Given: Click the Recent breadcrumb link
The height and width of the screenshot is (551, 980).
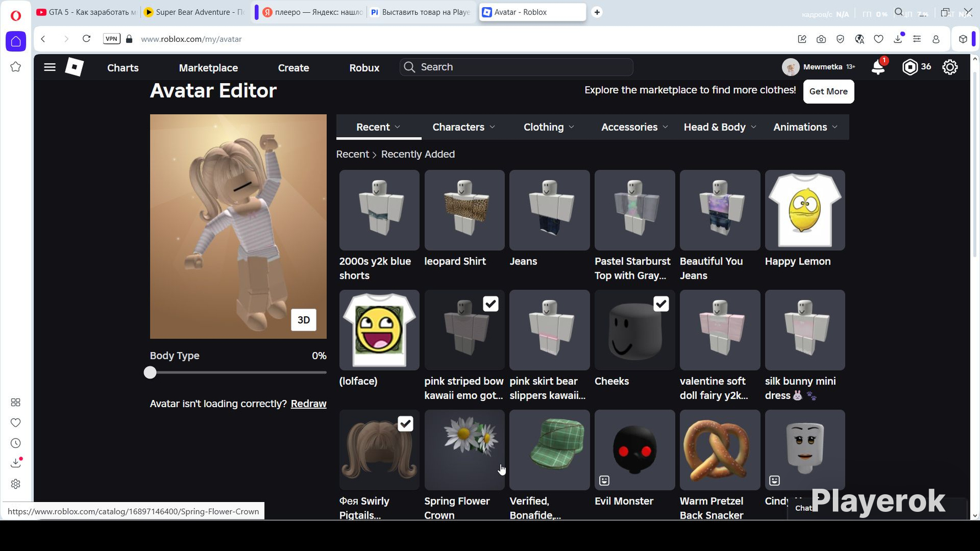Looking at the screenshot, I should [352, 154].
